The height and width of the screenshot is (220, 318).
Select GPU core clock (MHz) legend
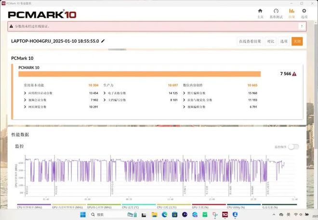104,206
